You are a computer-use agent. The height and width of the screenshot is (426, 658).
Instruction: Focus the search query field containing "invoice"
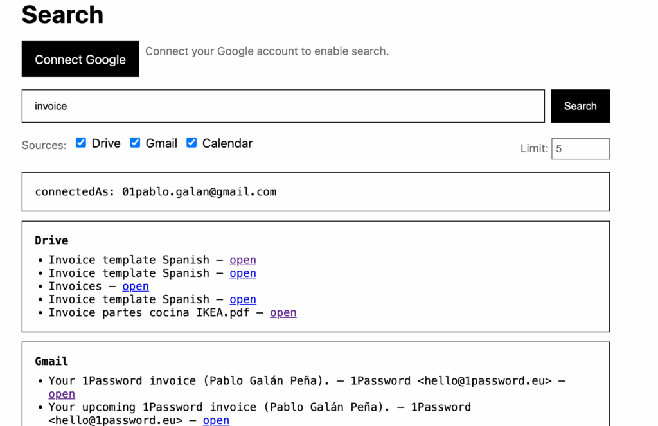[283, 106]
